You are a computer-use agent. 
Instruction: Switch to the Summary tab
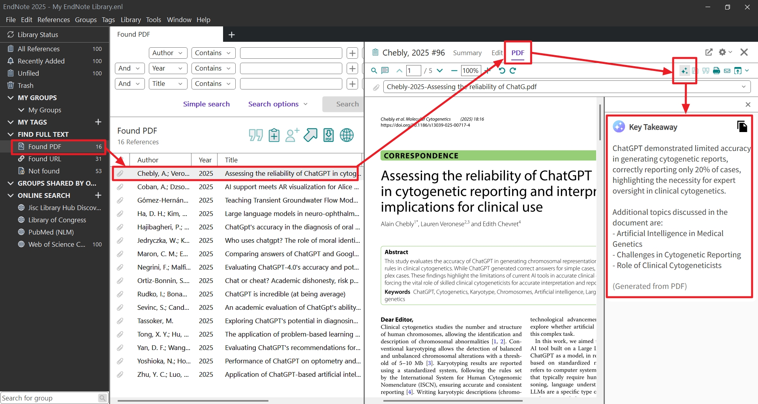(467, 53)
